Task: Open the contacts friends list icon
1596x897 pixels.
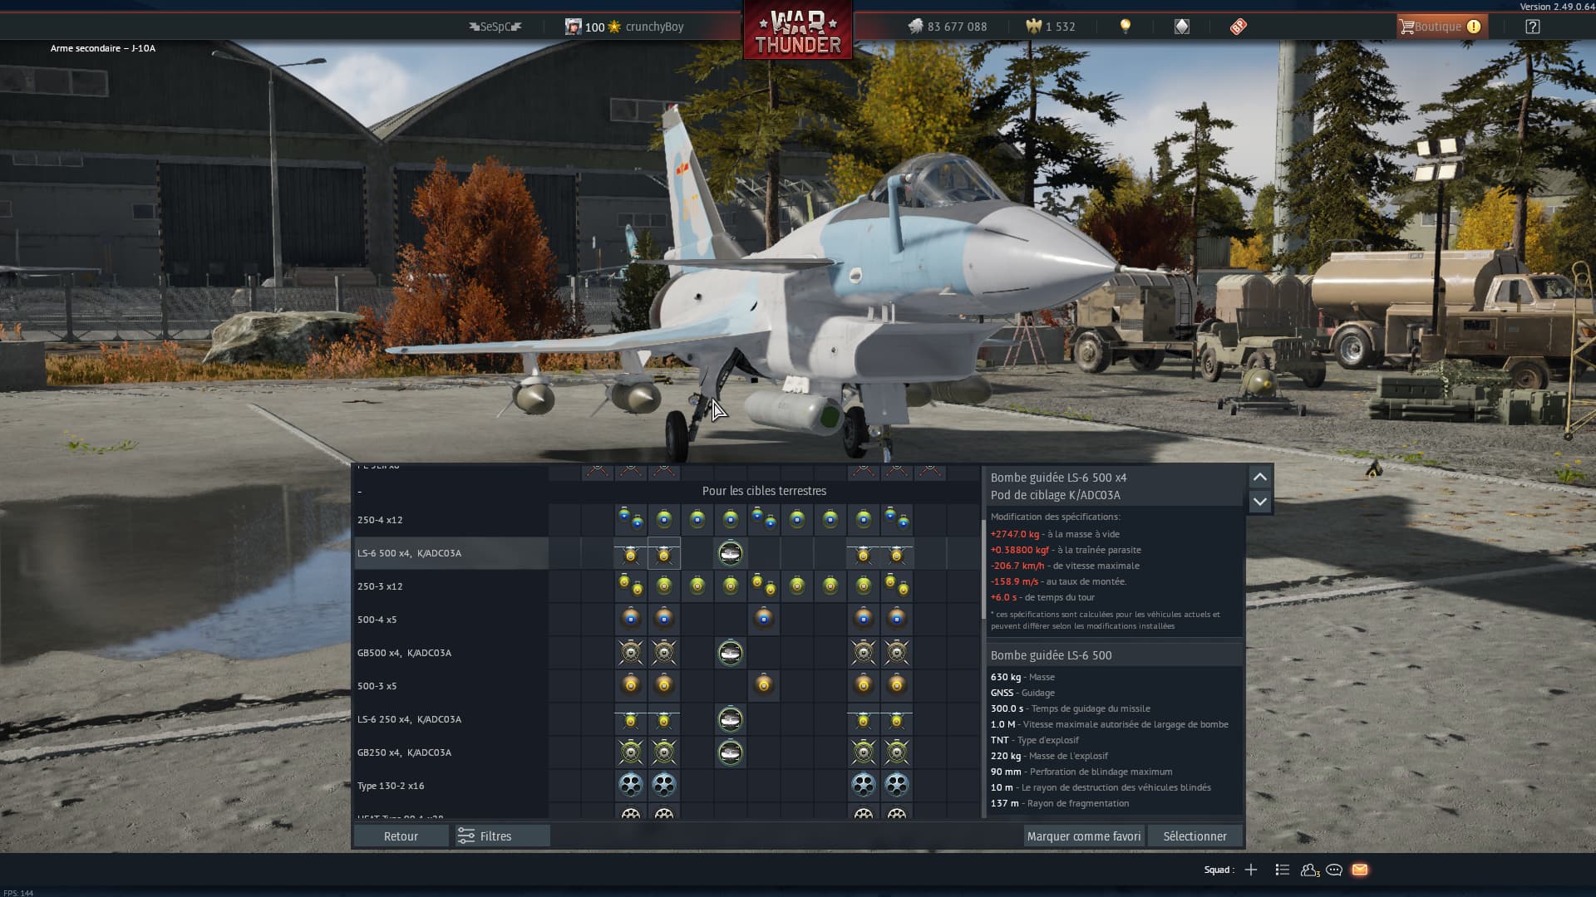Action: [1309, 870]
